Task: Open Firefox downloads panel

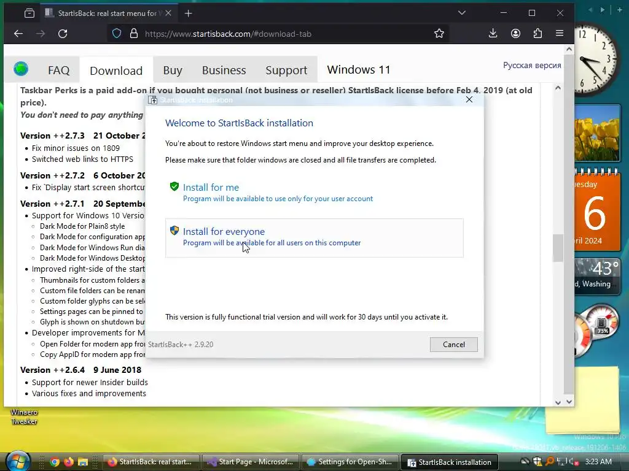Action: [493, 34]
